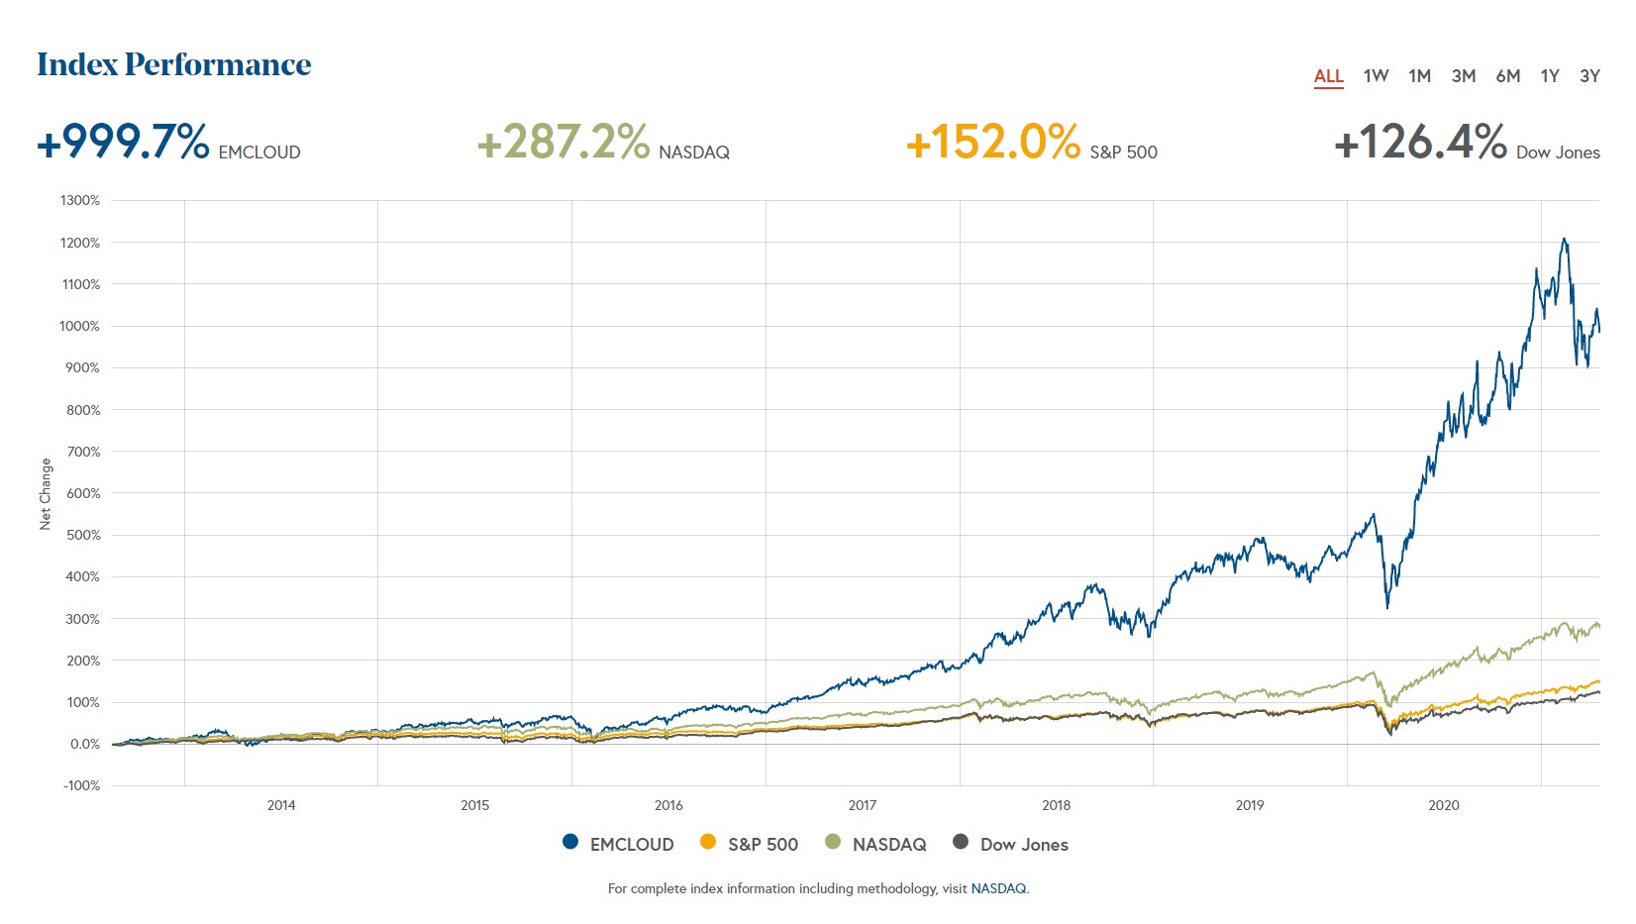
Task: Select the ALL time range
Action: coord(1329,75)
